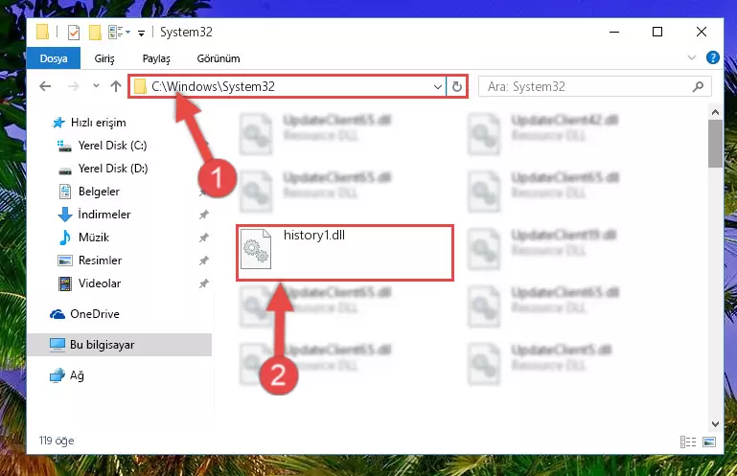Click the vertical scrollbar thumb

click(x=715, y=144)
